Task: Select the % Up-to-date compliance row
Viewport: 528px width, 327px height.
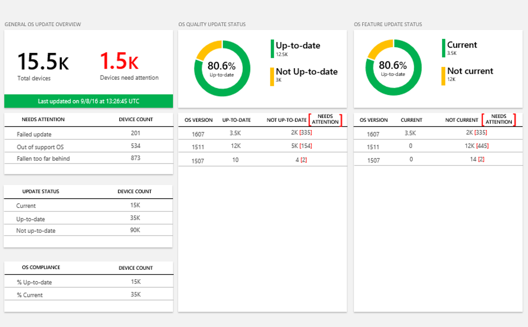Action: coord(88,282)
